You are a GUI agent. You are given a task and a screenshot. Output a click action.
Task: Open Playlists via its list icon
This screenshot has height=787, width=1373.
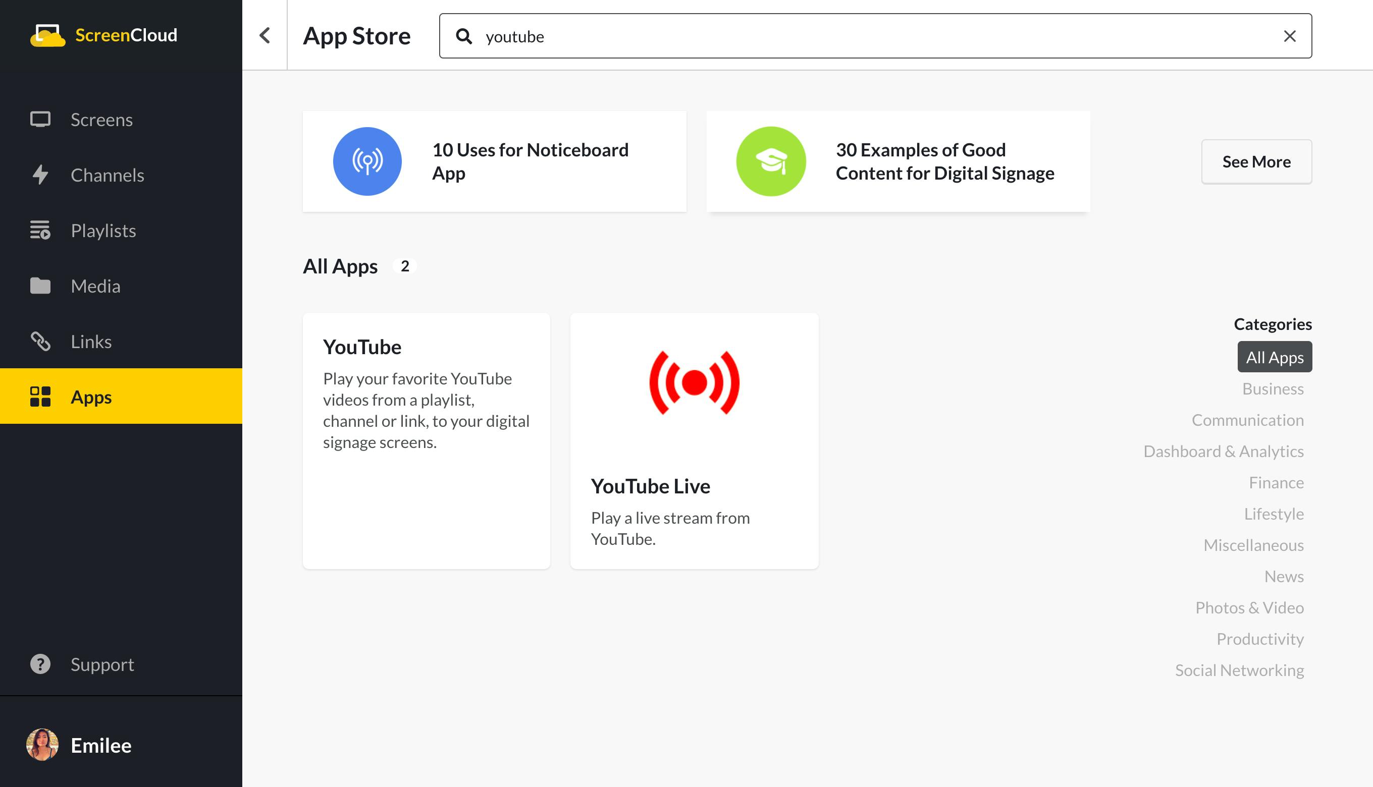(x=40, y=230)
